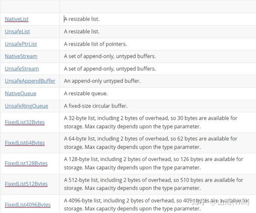Open the UnsafeAppendBuffer link
Image resolution: width=256 pixels, height=213 pixels.
point(30,81)
